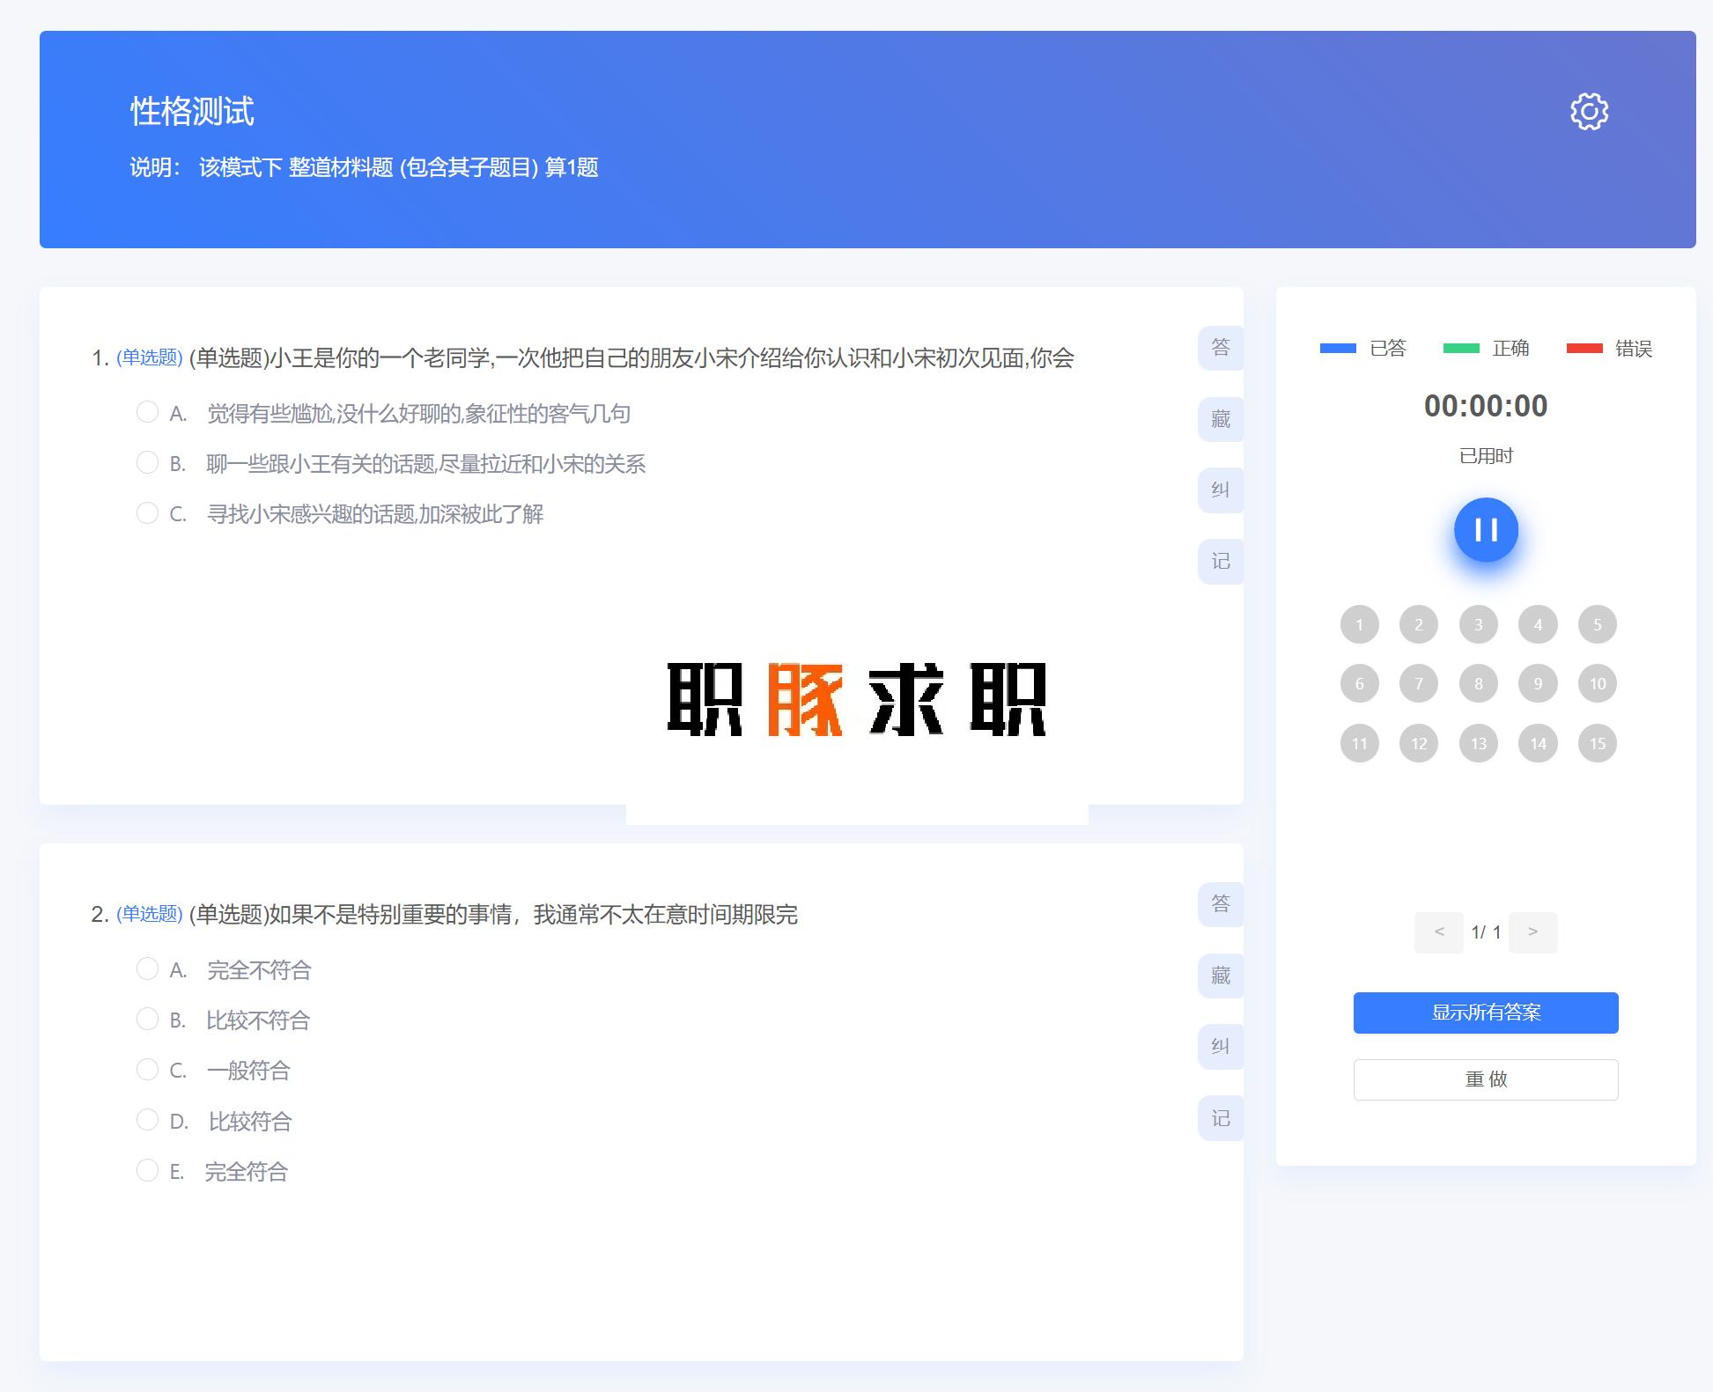Click the (单选题) tag on question 1
This screenshot has width=1713, height=1392.
click(x=150, y=357)
